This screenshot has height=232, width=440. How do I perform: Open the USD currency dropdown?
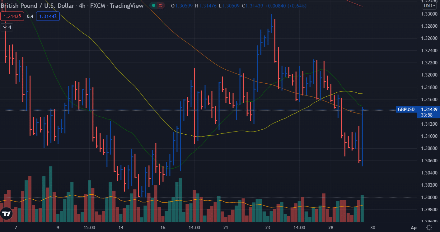[x=429, y=6]
